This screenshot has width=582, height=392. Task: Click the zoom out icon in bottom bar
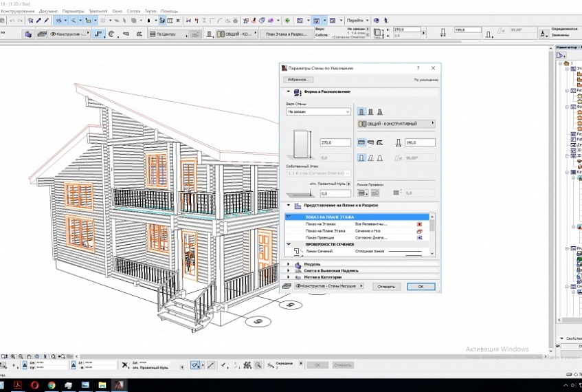(21, 357)
